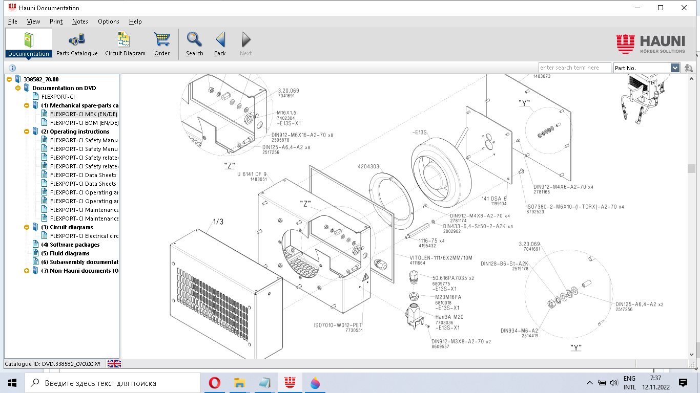Click the diagram's vertical scrollbar thumb
Viewport: 700px width, 393px height.
pos(692,169)
